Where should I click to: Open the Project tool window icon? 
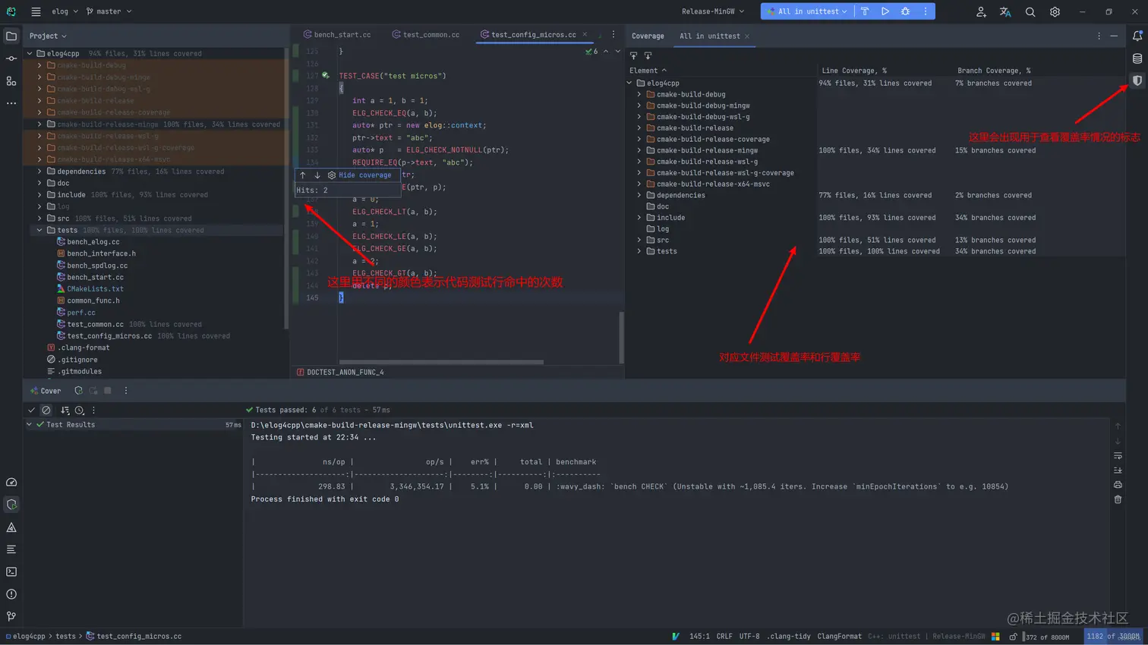(x=11, y=36)
